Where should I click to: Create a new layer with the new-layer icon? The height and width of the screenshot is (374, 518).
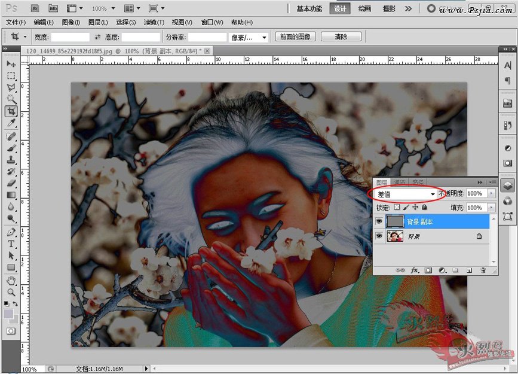click(x=469, y=270)
